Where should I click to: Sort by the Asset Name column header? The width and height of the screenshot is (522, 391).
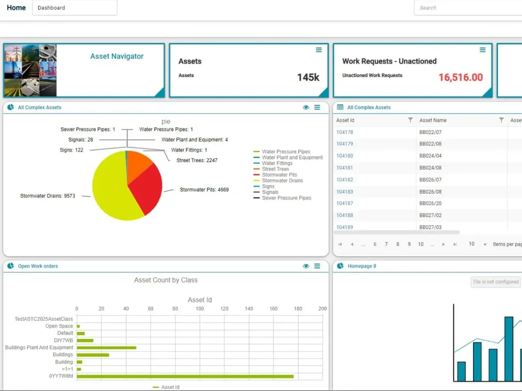433,120
